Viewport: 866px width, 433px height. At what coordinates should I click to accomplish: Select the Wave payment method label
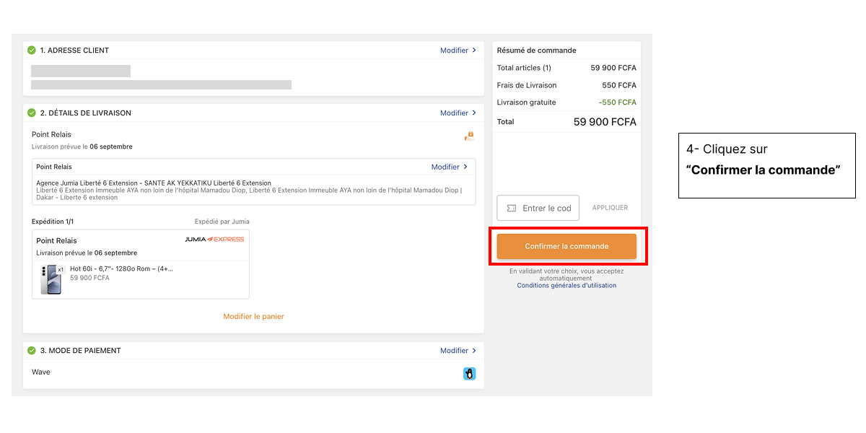click(x=41, y=372)
